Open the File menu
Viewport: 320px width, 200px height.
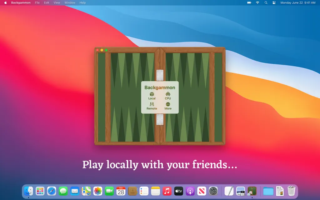point(37,2)
